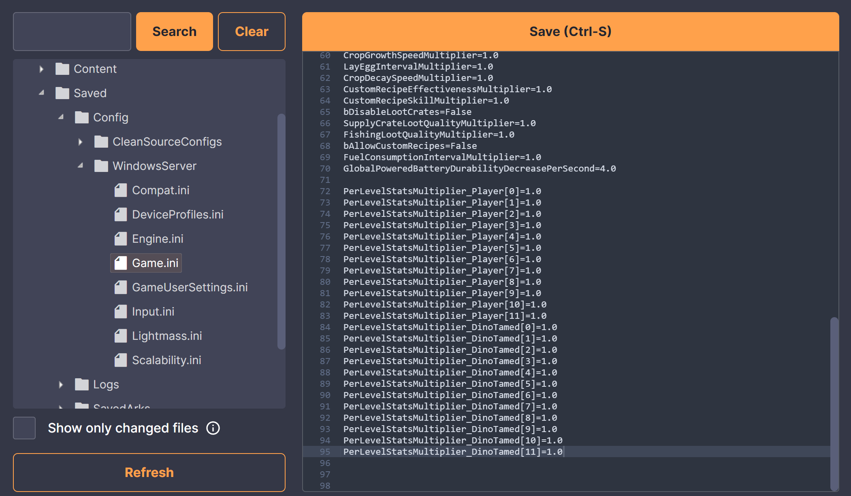
Task: Expand the Content folder arrow
Action: (41, 69)
